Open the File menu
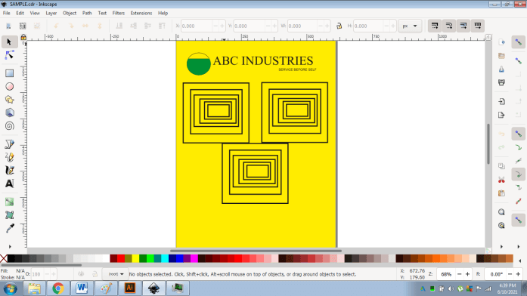 [x=6, y=13]
